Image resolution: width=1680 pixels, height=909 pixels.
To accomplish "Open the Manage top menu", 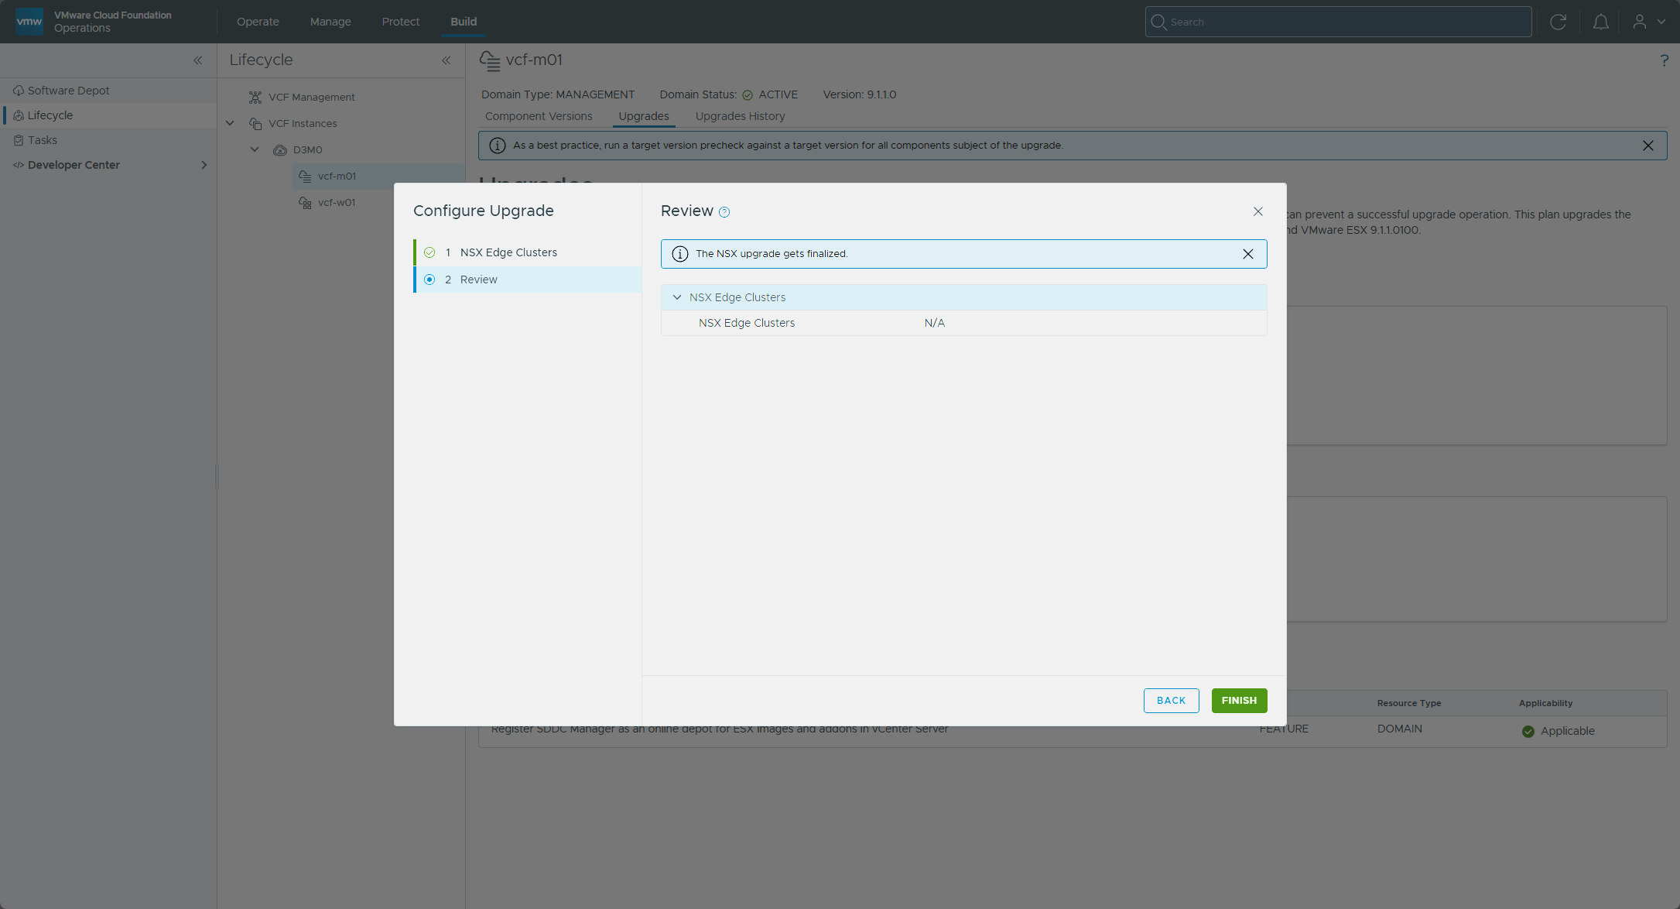I will click(x=330, y=22).
